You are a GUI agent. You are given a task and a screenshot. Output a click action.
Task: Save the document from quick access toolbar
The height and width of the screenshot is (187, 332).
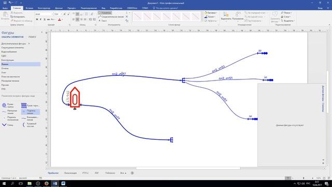[x=5, y=3]
